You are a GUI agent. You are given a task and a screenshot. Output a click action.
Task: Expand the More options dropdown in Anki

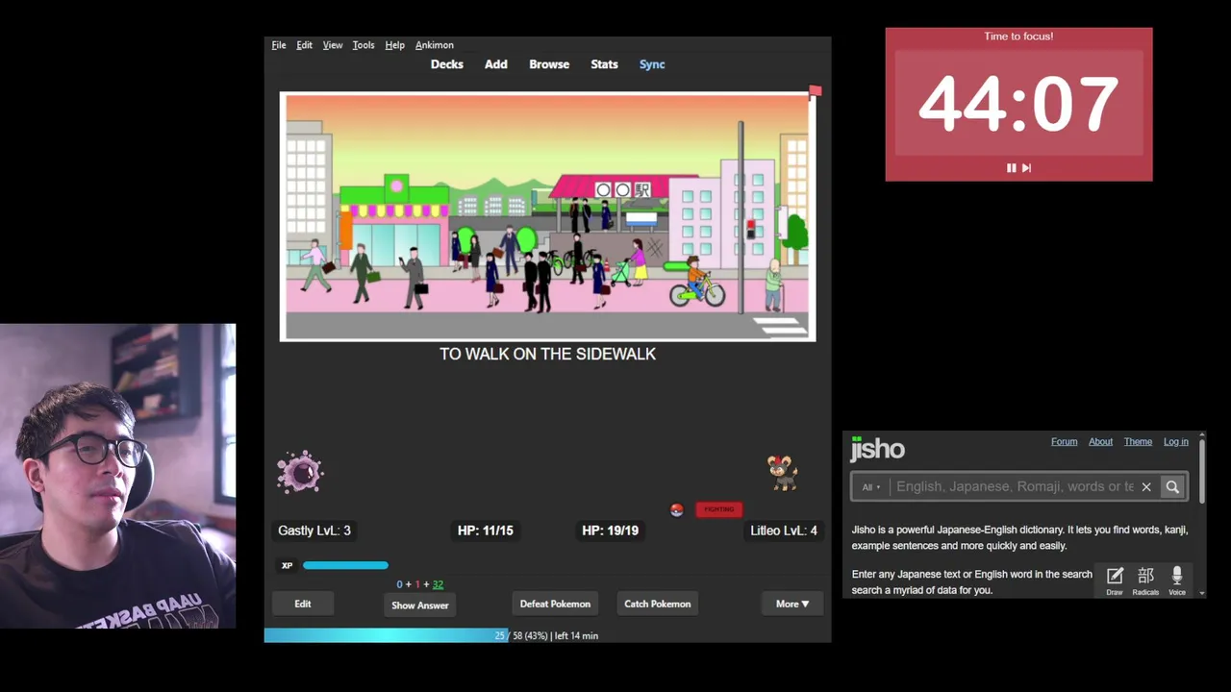click(x=792, y=604)
